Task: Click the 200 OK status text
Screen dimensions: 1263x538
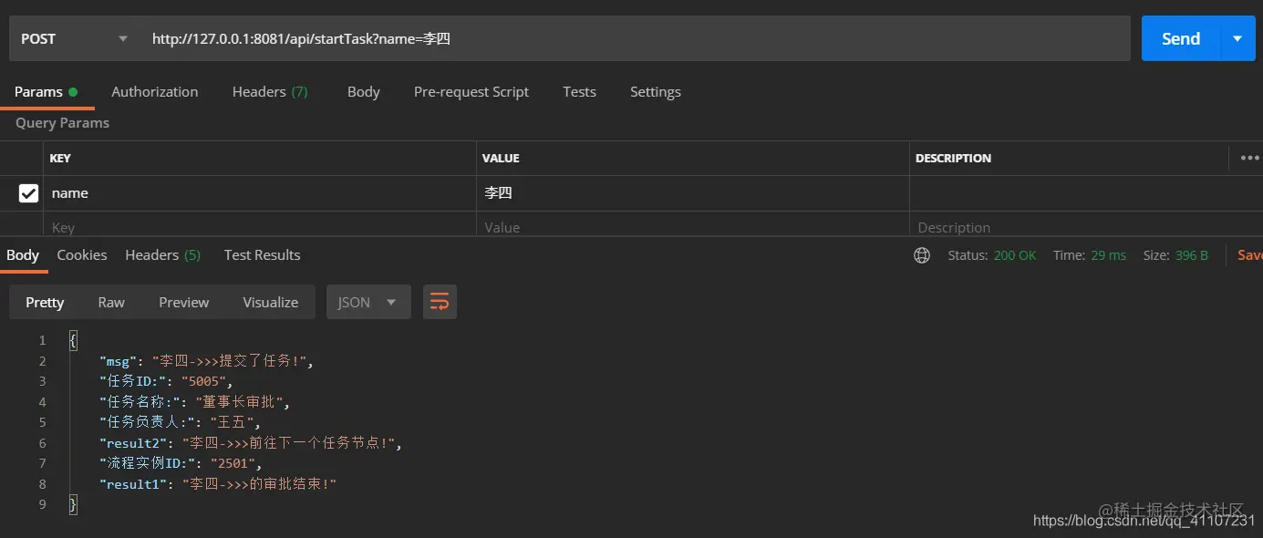Action: [x=1014, y=255]
